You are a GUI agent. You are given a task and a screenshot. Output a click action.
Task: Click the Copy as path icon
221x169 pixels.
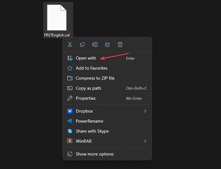pos(70,88)
